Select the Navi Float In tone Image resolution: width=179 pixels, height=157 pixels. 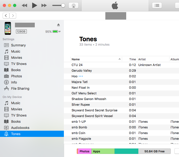click(121, 88)
